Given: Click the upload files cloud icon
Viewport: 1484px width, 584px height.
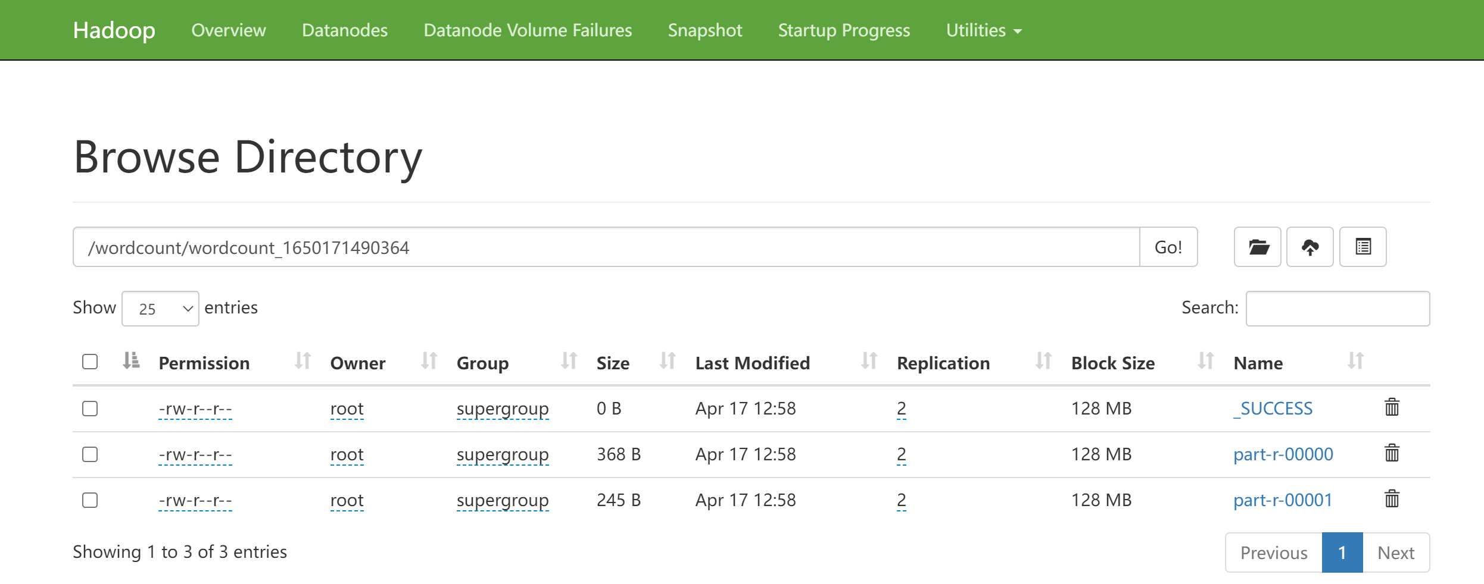Looking at the screenshot, I should 1310,247.
